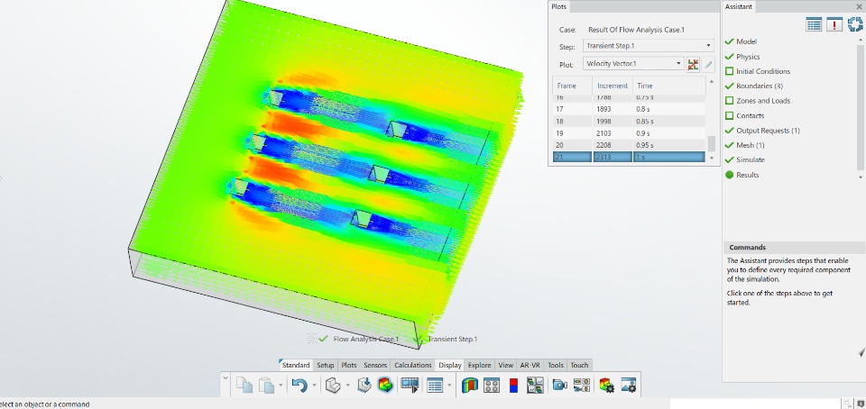Image resolution: width=866 pixels, height=409 pixels.
Task: Switch to the AR-VR tab
Action: [530, 365]
